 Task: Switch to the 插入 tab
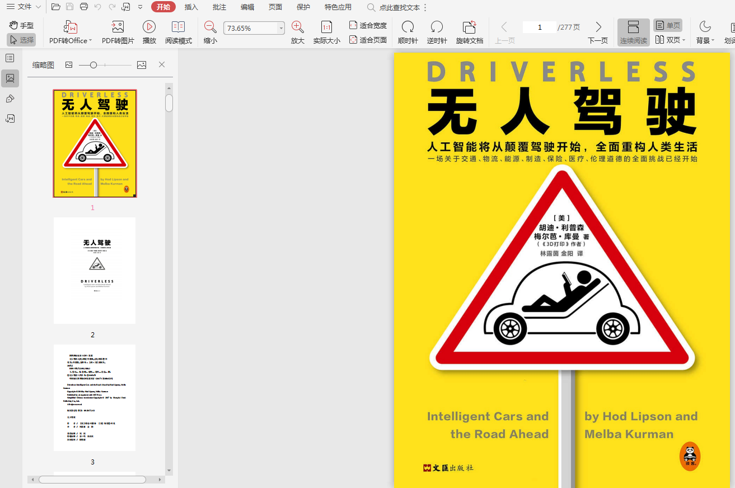191,7
